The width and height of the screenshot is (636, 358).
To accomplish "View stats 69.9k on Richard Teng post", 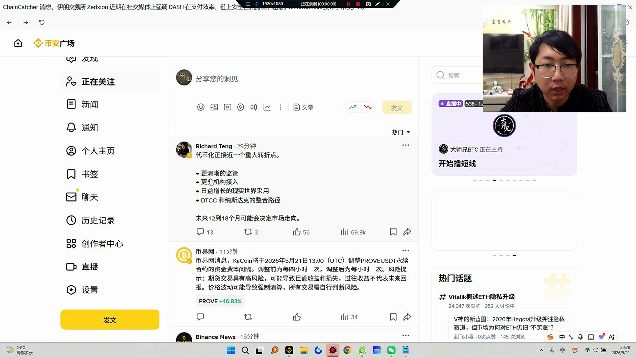I will [x=353, y=232].
